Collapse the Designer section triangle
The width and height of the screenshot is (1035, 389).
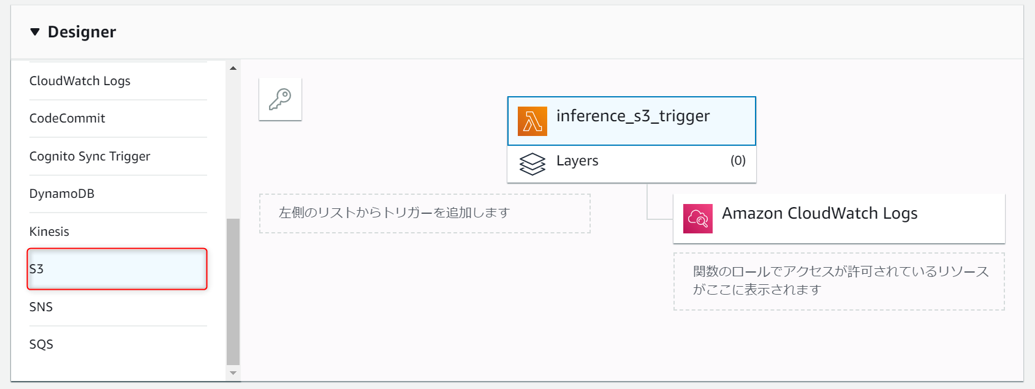pyautogui.click(x=35, y=32)
